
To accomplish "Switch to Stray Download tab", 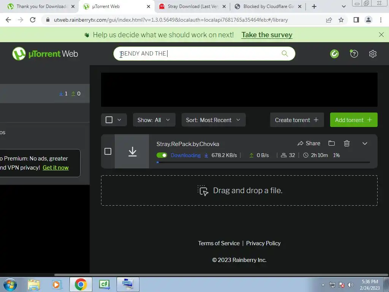I will click(192, 6).
